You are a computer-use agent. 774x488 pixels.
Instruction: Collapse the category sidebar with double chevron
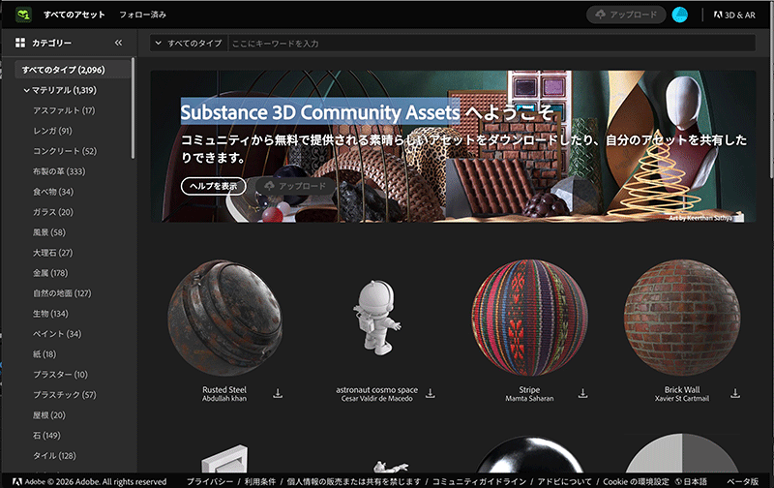(118, 43)
